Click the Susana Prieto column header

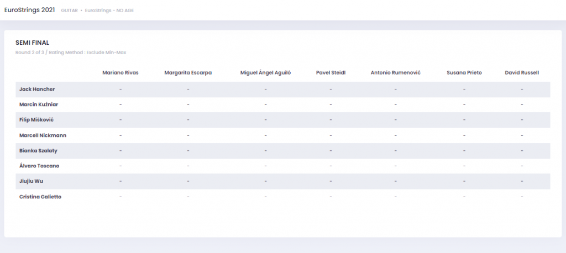click(464, 72)
